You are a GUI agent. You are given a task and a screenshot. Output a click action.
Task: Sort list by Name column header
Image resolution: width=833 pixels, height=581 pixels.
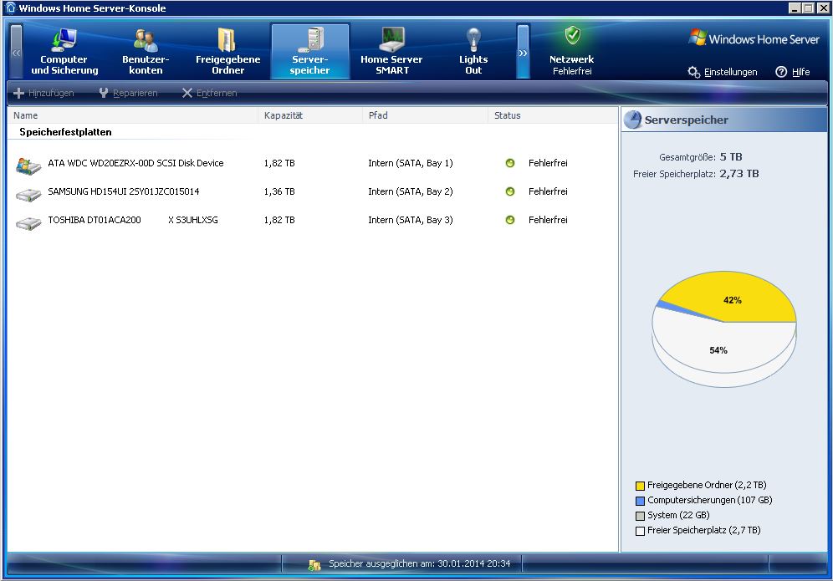(133, 115)
